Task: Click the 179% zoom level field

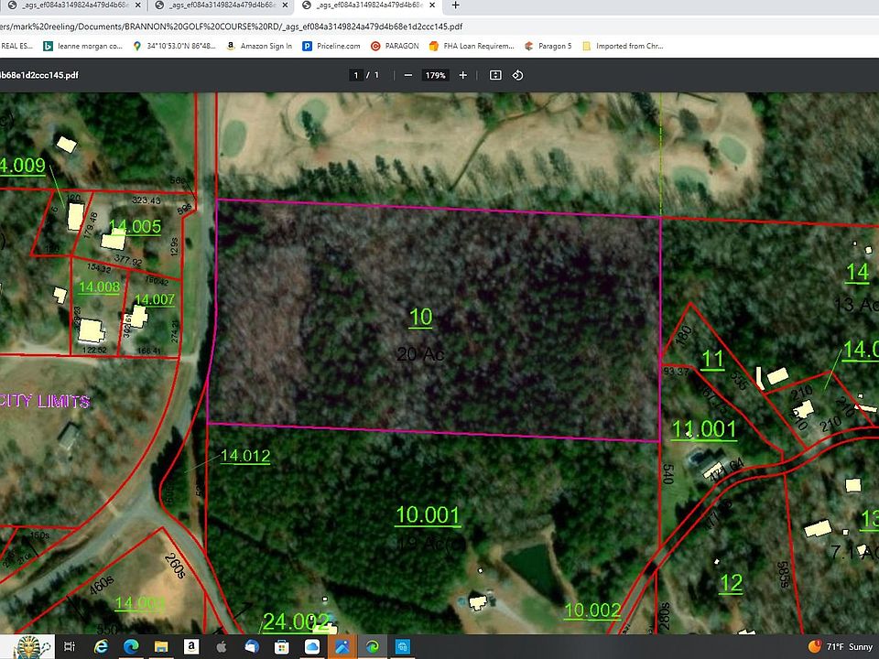Action: point(436,75)
